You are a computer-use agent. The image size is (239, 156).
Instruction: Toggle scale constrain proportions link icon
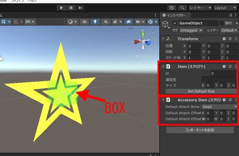(179, 58)
